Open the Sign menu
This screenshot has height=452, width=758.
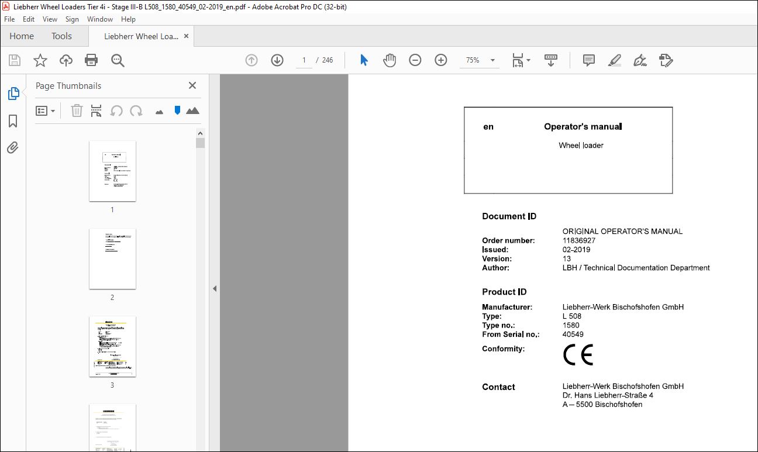[x=72, y=19]
